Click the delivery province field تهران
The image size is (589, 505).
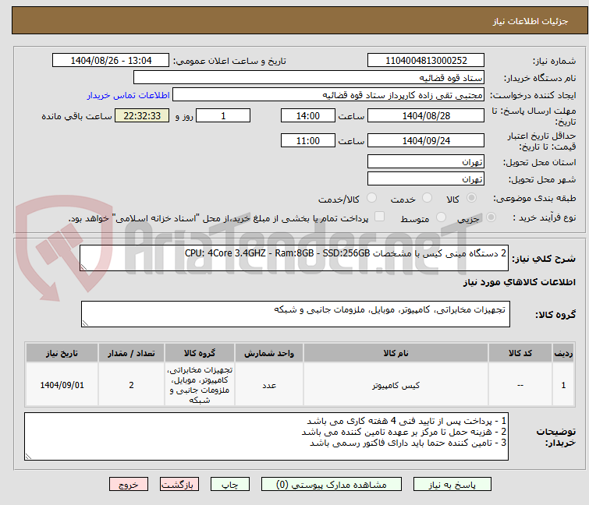(426, 161)
